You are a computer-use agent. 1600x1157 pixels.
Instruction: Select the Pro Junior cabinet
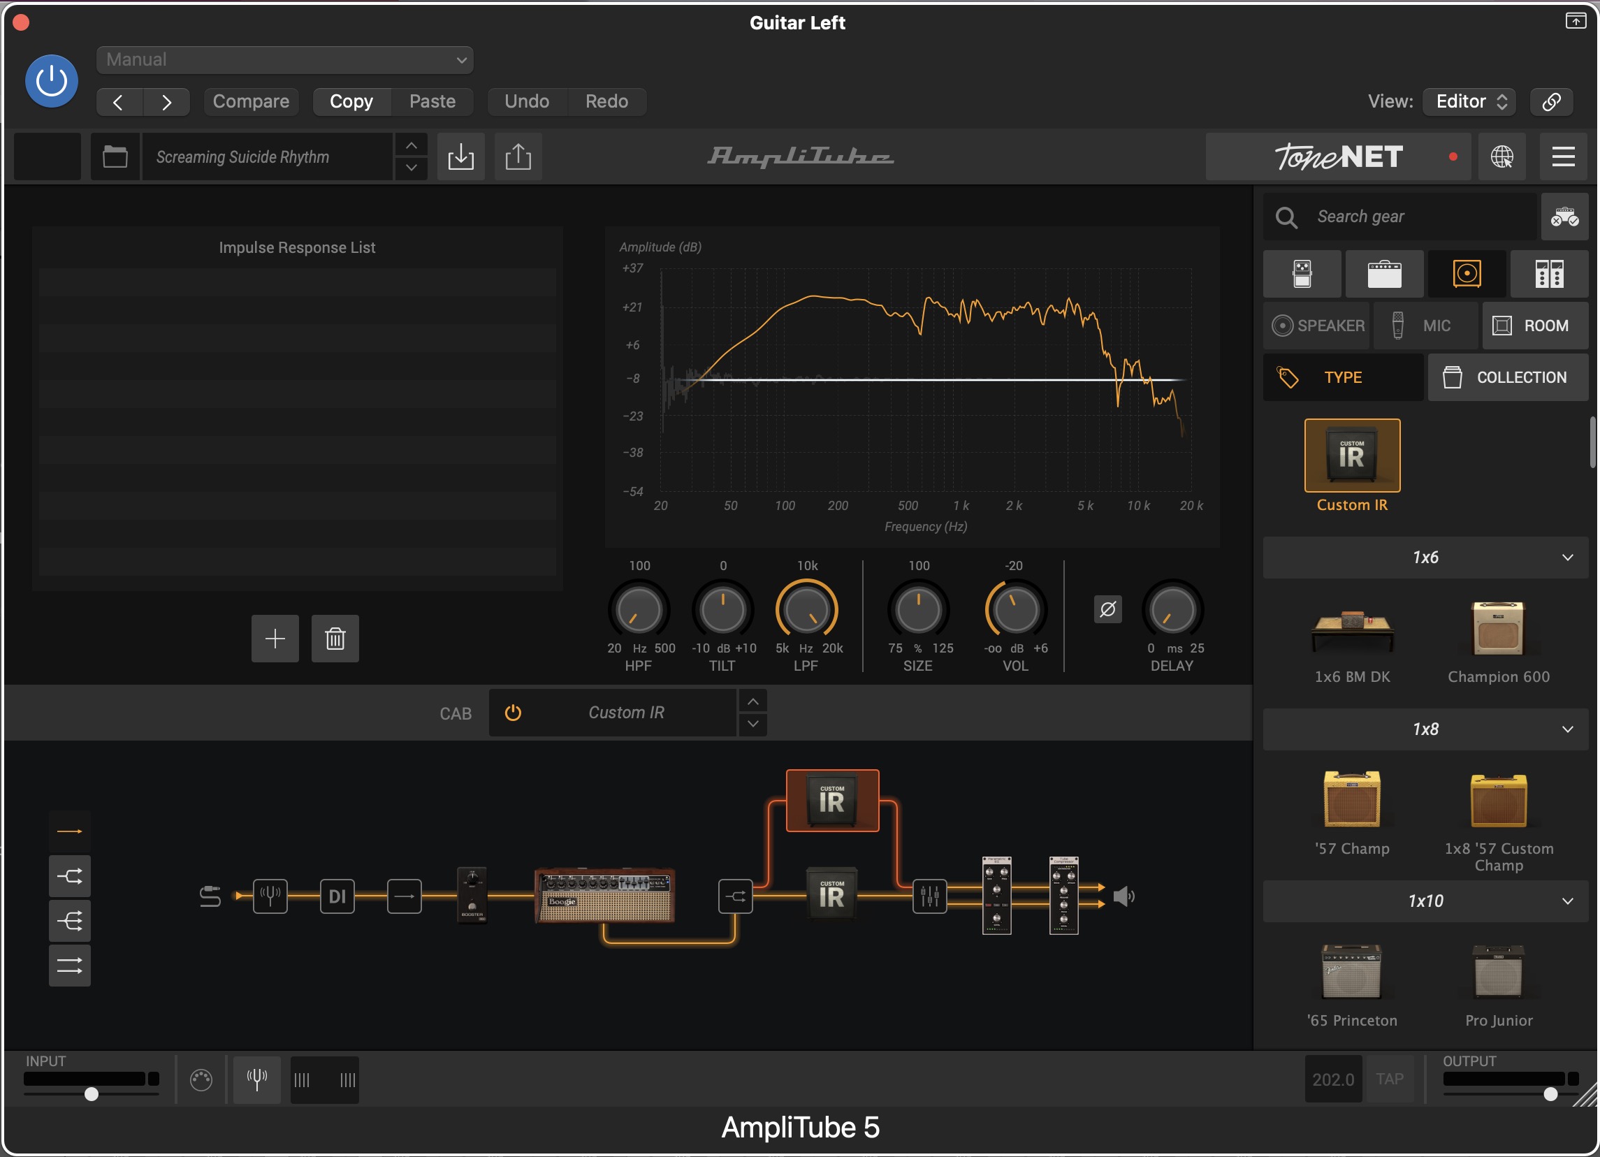coord(1499,972)
